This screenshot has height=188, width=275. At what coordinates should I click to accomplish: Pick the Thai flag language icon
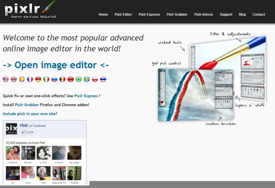pos(103,79)
